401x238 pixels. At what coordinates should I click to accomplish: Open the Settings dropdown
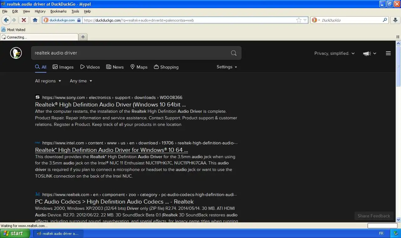(x=227, y=67)
